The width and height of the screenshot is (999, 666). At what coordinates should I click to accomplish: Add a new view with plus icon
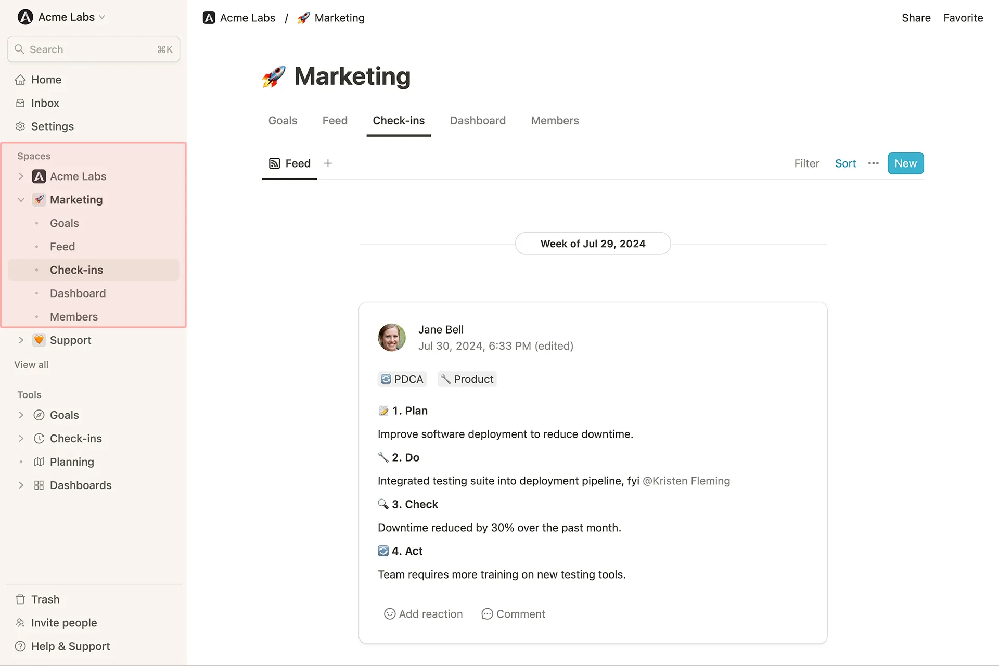coord(328,163)
